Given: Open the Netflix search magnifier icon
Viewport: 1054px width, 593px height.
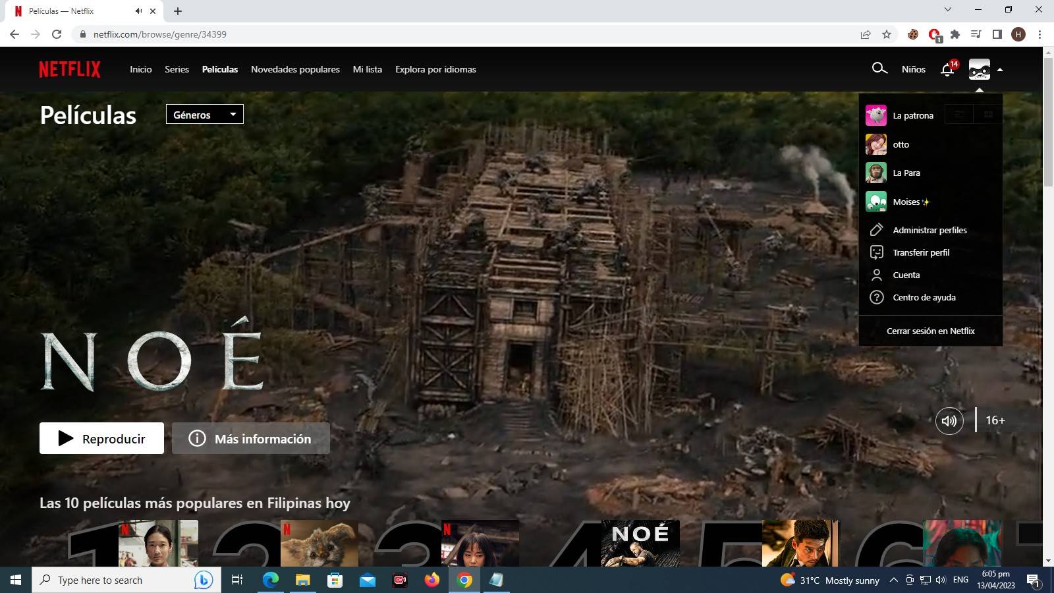Looking at the screenshot, I should pos(879,69).
